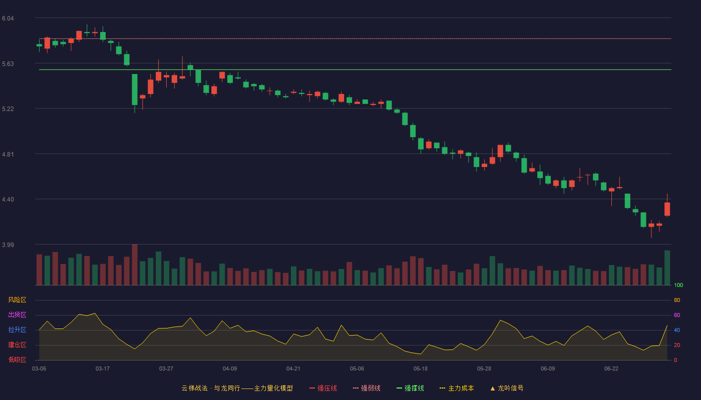Click the 4.40 price axis label

point(8,199)
